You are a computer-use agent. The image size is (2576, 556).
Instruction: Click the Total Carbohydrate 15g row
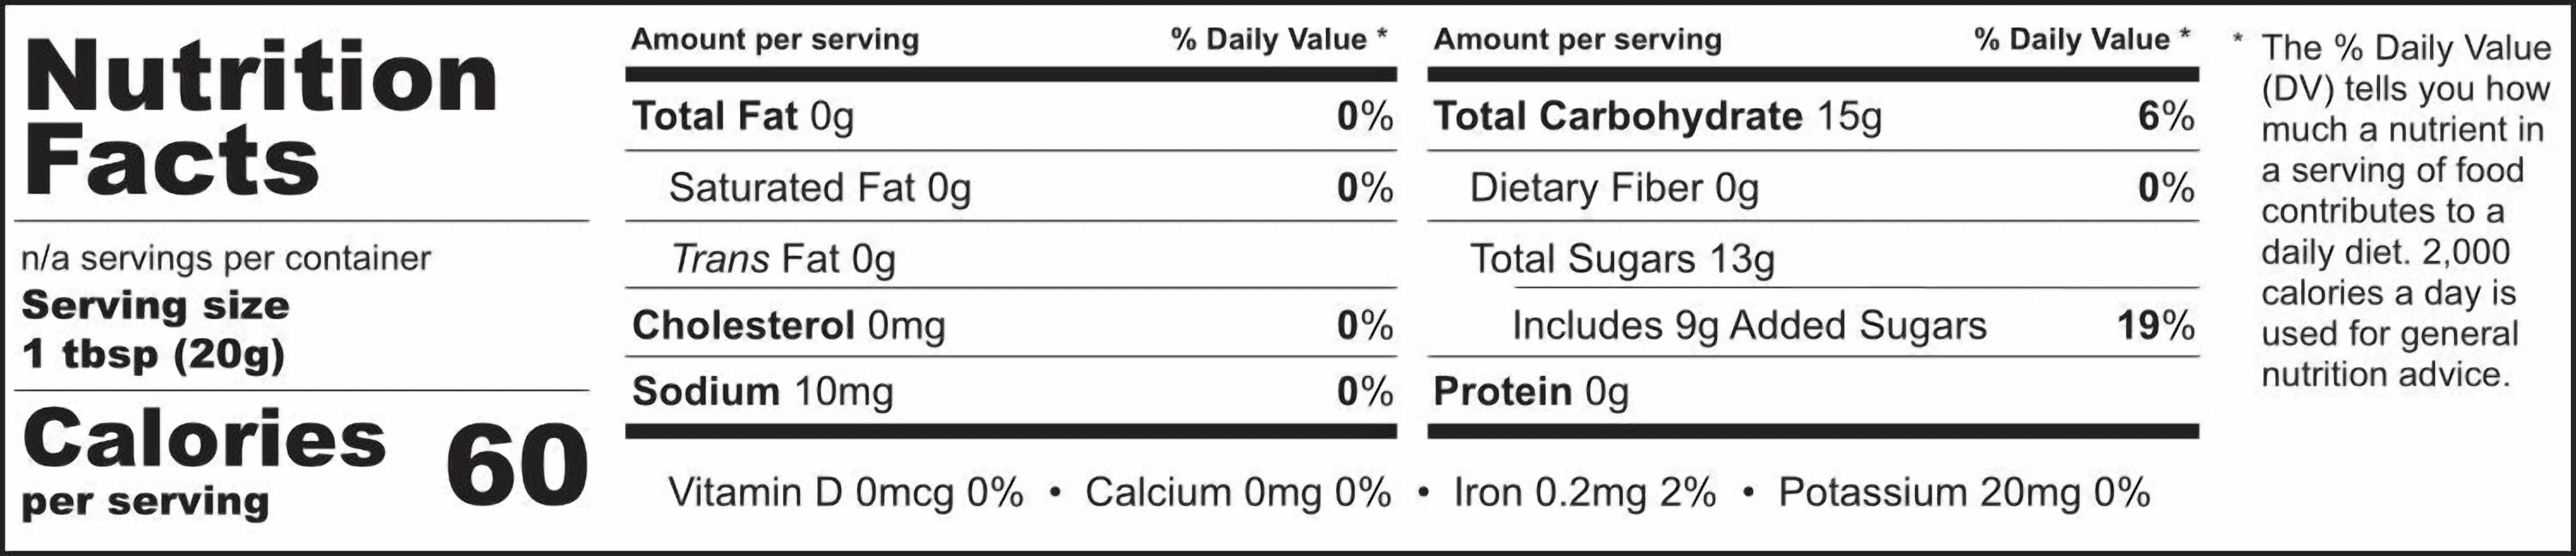1813,116
